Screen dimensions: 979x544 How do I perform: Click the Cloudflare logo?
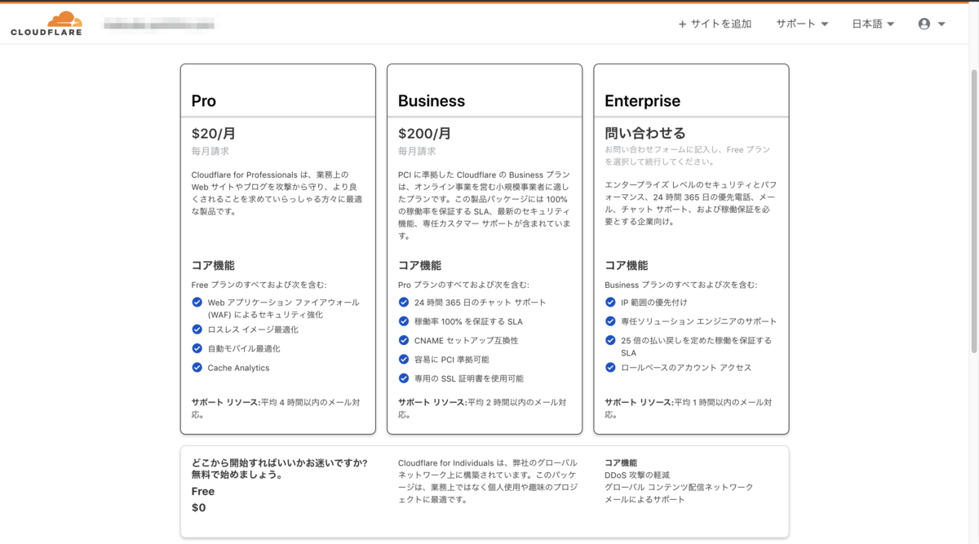(47, 24)
